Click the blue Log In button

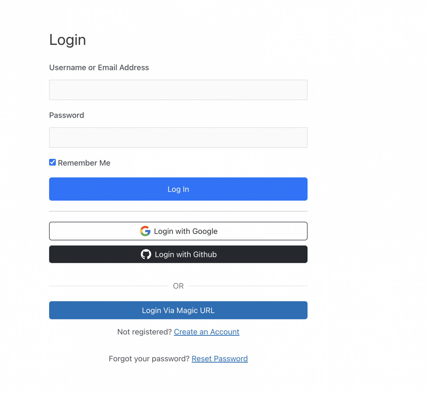pyautogui.click(x=178, y=189)
